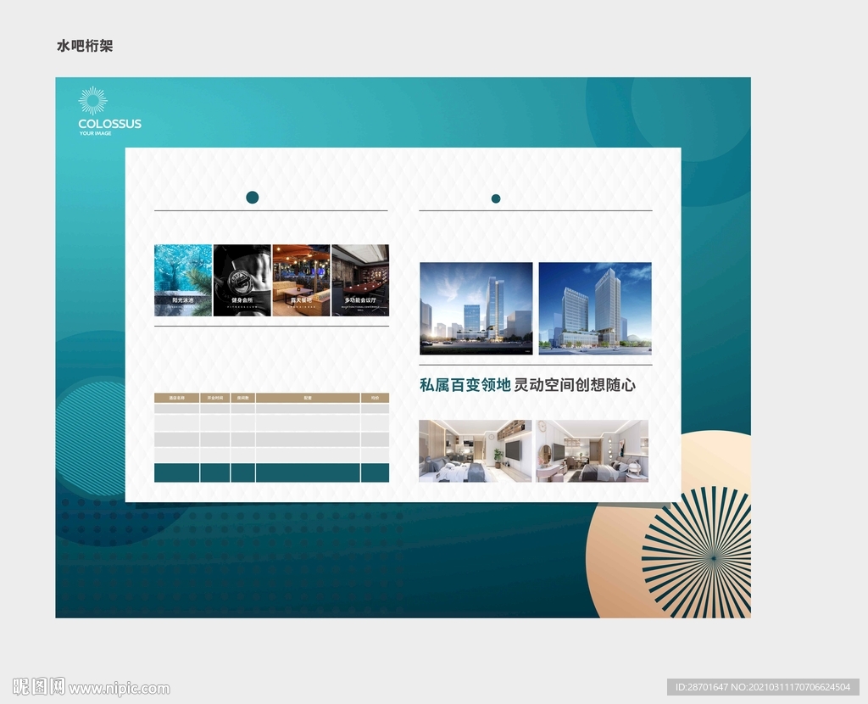Click the COLOSSUS sunburst logo
This screenshot has width=868, height=704.
tap(92, 101)
